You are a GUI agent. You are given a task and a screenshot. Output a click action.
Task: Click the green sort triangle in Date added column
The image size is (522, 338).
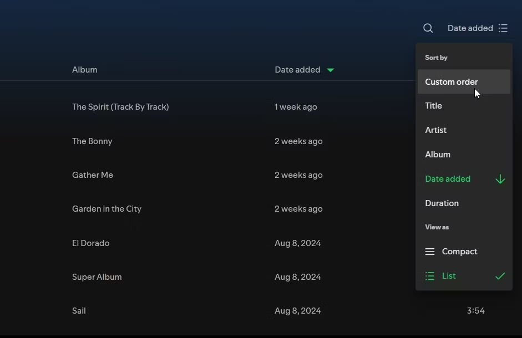click(330, 69)
